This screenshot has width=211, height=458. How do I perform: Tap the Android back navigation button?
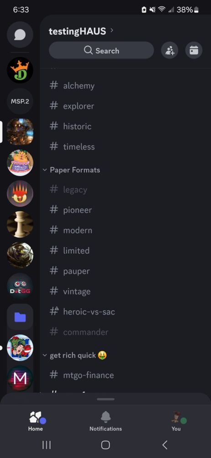[x=165, y=445]
